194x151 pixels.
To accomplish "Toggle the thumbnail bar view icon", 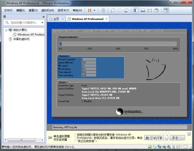I will click(x=143, y=10).
